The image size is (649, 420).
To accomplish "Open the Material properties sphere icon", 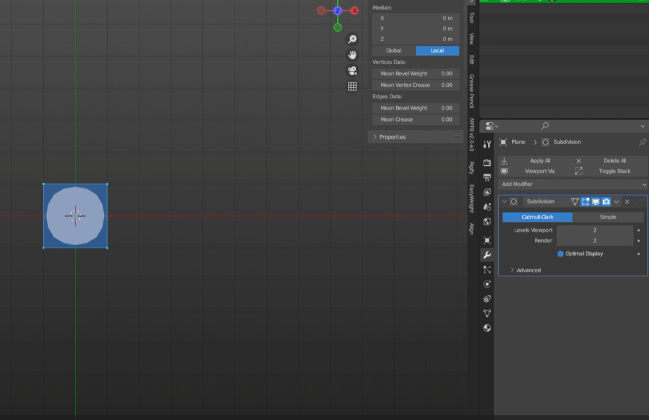I will (487, 328).
